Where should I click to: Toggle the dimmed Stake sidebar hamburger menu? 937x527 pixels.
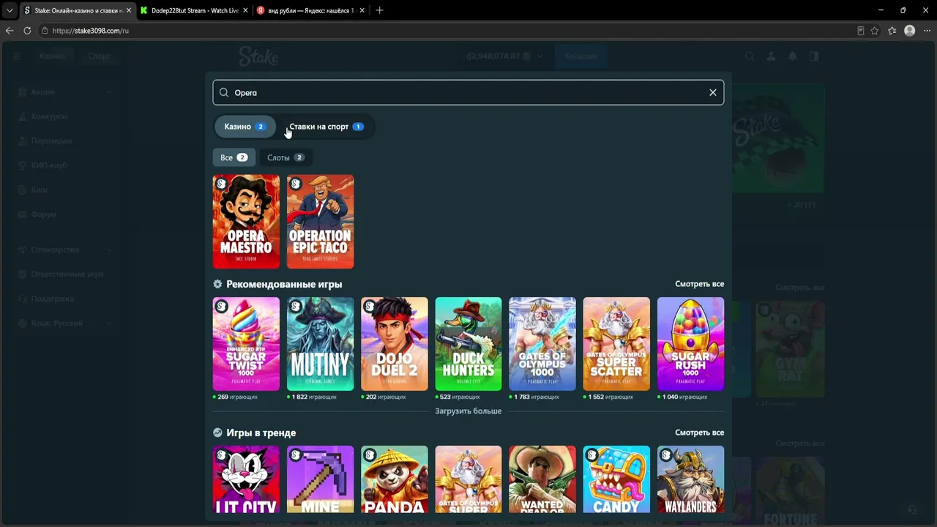16,56
